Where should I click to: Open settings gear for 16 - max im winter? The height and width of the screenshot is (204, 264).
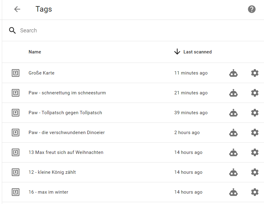click(x=255, y=192)
